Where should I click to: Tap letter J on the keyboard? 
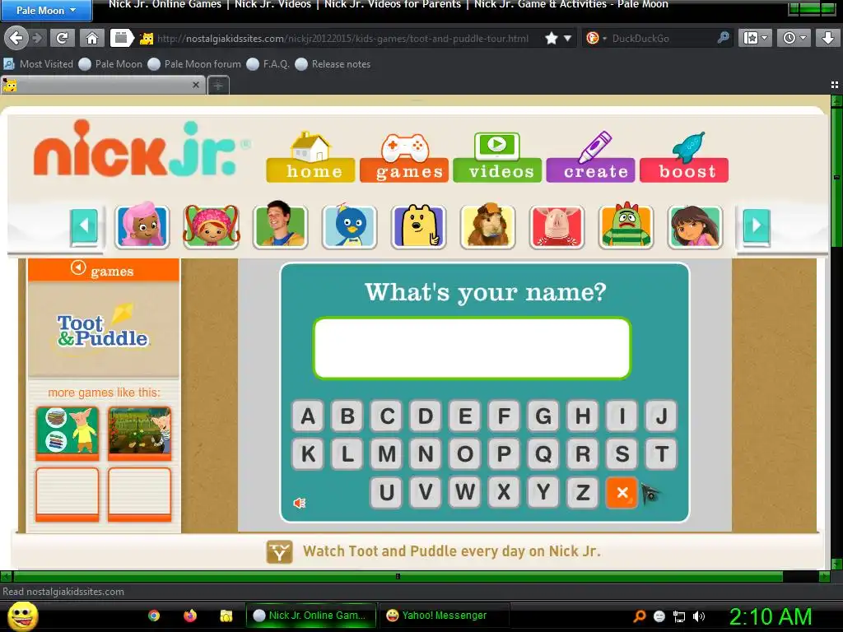pyautogui.click(x=661, y=416)
